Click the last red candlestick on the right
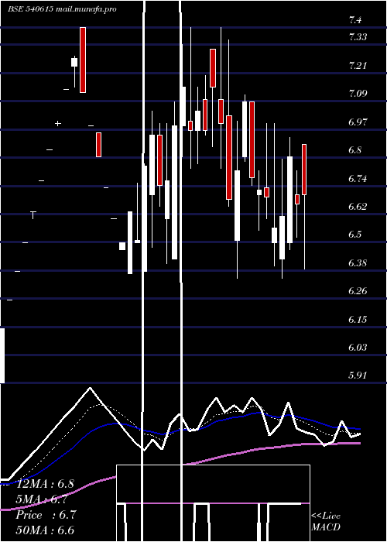This screenshot has height=542, width=387. [304, 170]
